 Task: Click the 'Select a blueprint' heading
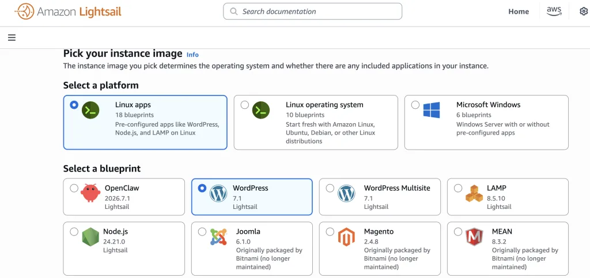101,169
